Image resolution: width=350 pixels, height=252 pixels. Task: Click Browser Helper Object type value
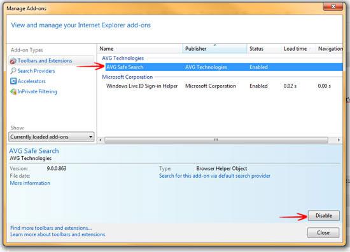[221, 168]
